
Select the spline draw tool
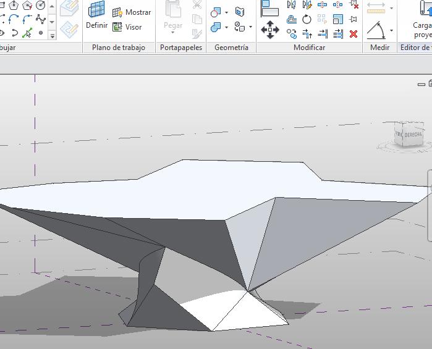coord(40,19)
